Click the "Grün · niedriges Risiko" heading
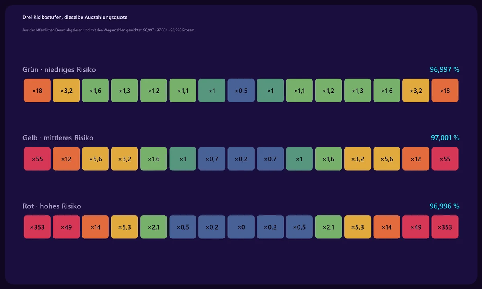 (59, 69)
